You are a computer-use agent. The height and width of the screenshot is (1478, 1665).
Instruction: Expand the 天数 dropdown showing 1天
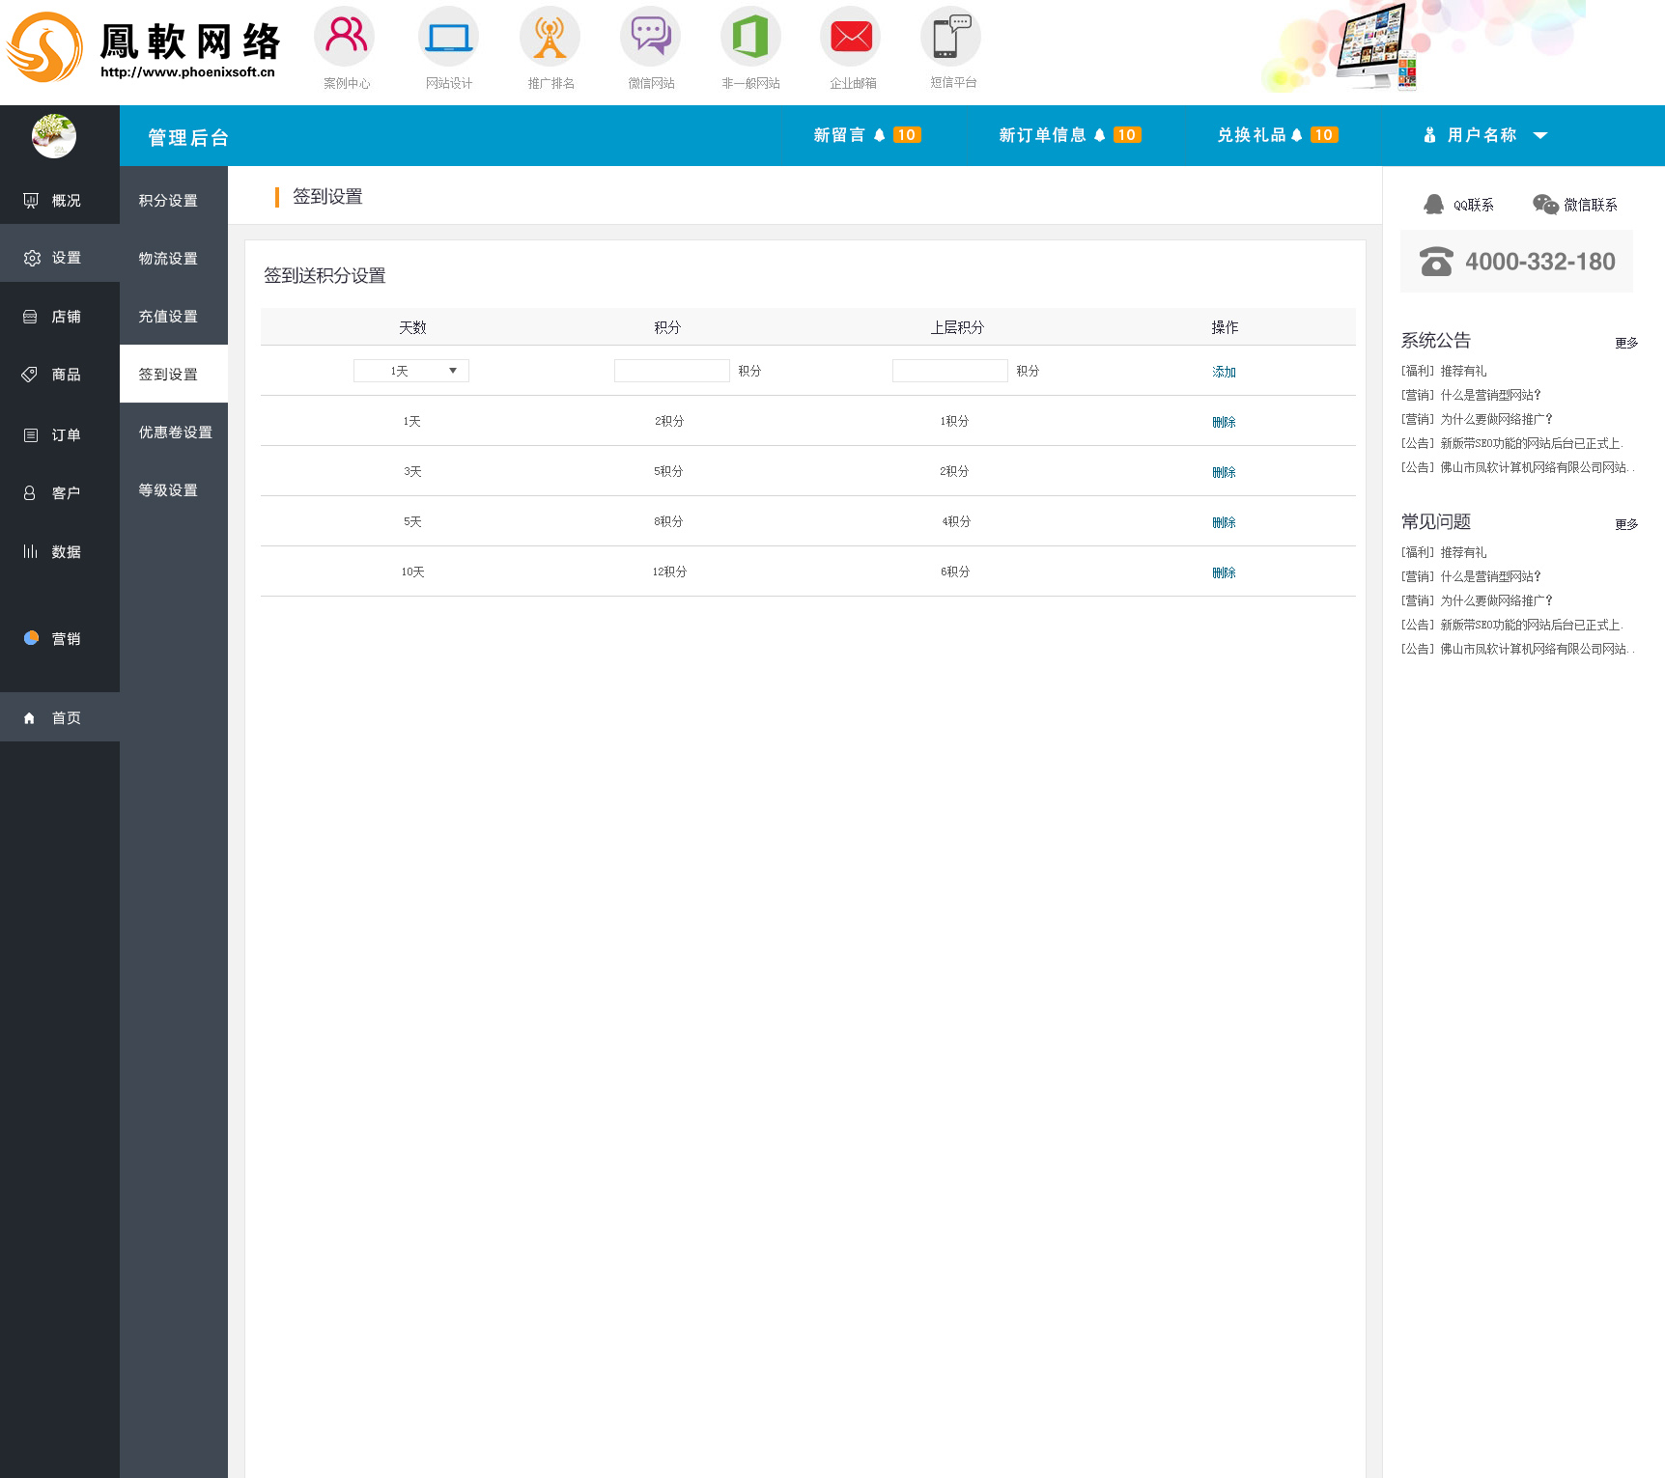411,371
